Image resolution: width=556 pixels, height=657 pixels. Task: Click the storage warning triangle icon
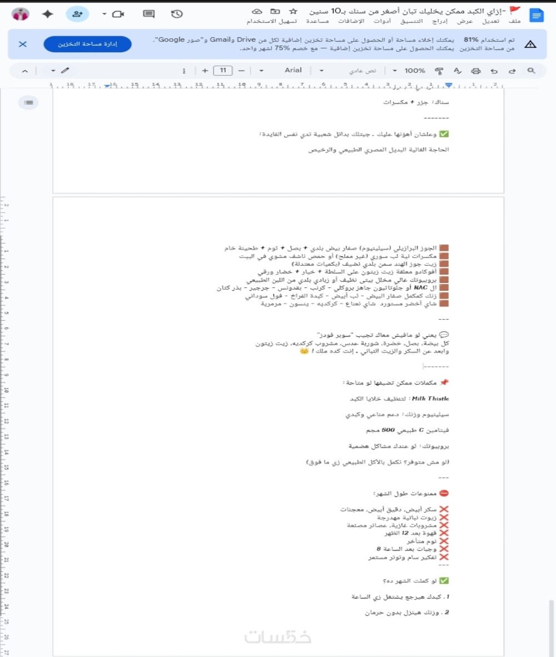[x=530, y=44]
